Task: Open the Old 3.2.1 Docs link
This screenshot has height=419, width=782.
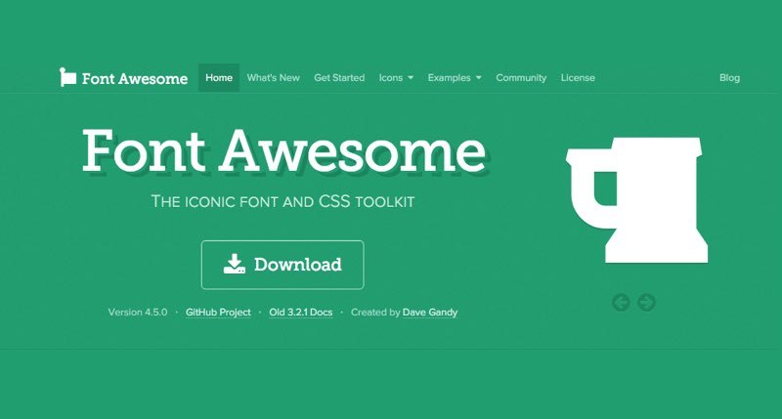Action: [301, 313]
